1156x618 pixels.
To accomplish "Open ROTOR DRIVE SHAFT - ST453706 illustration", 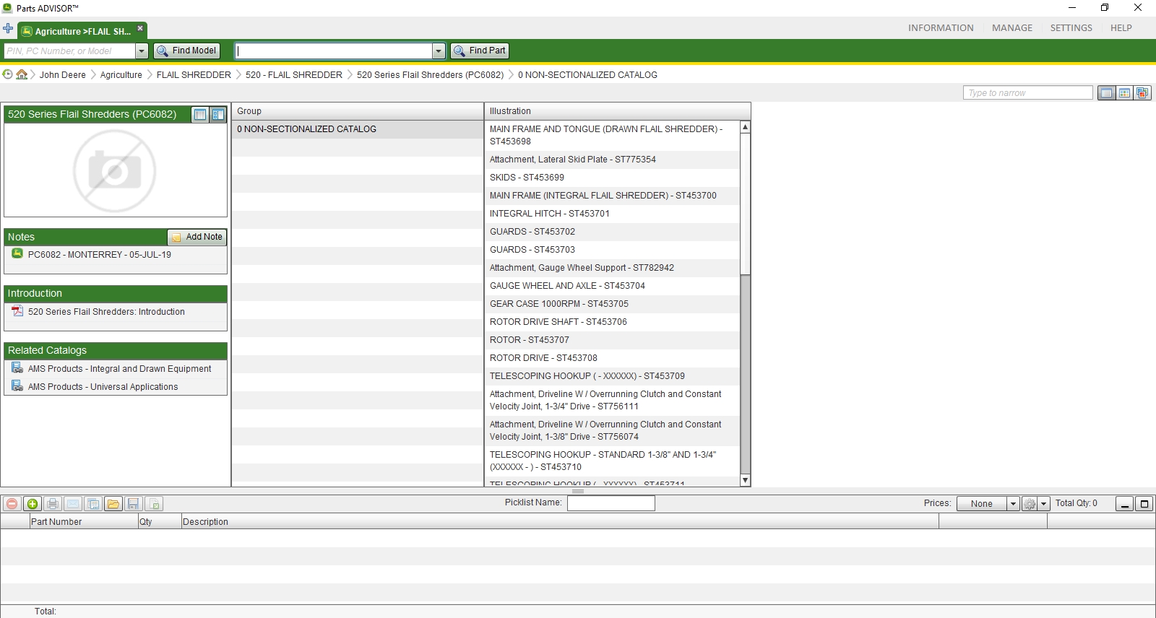I will (x=613, y=322).
